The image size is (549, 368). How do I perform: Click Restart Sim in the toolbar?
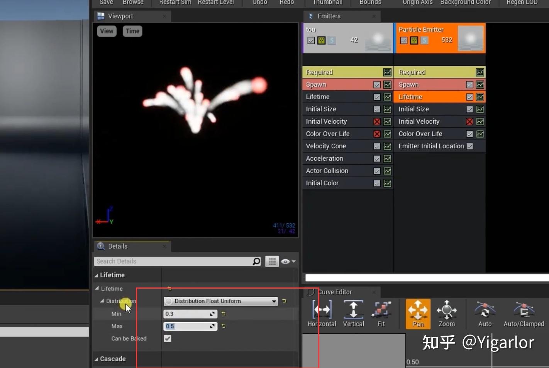[x=175, y=2]
